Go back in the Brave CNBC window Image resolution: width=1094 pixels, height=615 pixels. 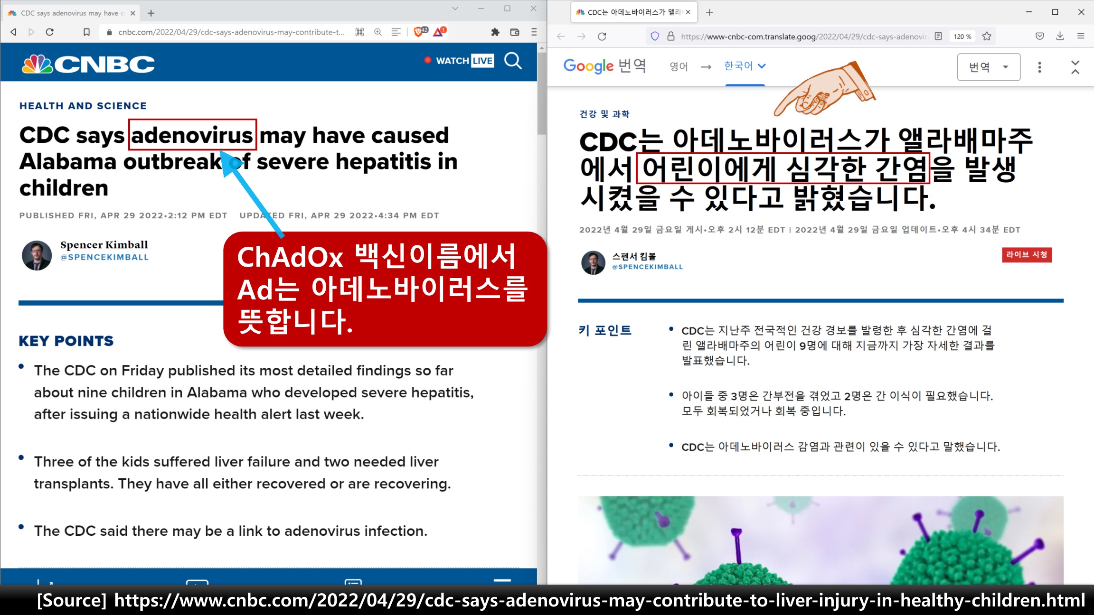pyautogui.click(x=13, y=32)
